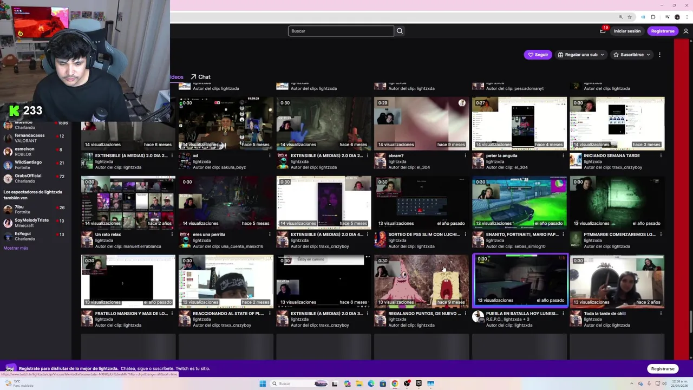Click 'Mostrar más' in the sidebar
This screenshot has height=390, width=693.
tap(16, 248)
